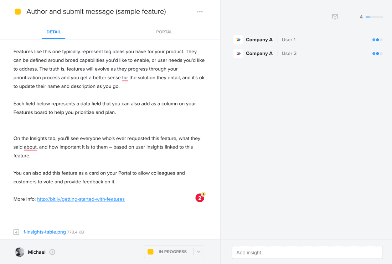Download the f-insights-table.png attachment
The height and width of the screenshot is (264, 392).
pyautogui.click(x=16, y=232)
